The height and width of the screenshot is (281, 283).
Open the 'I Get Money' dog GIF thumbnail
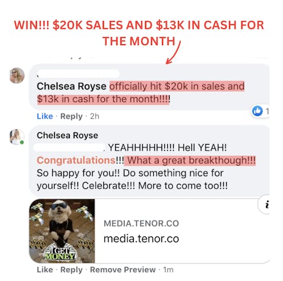(x=62, y=231)
